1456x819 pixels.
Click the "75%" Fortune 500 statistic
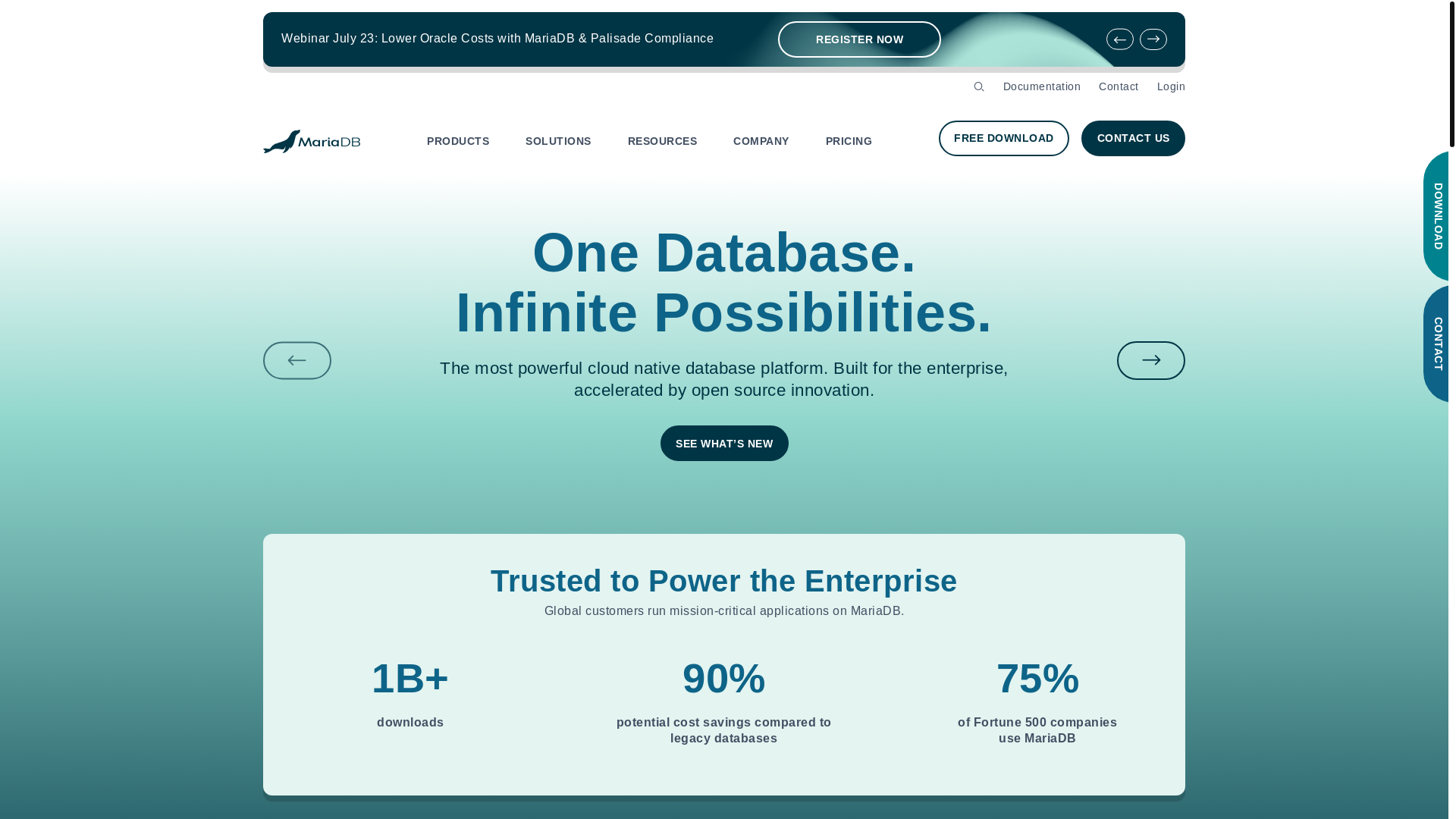click(1037, 679)
